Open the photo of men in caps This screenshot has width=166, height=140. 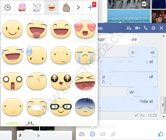point(159,16)
